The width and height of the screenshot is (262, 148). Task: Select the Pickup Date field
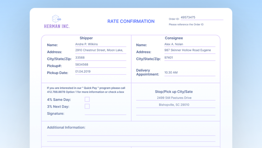tap(100, 71)
